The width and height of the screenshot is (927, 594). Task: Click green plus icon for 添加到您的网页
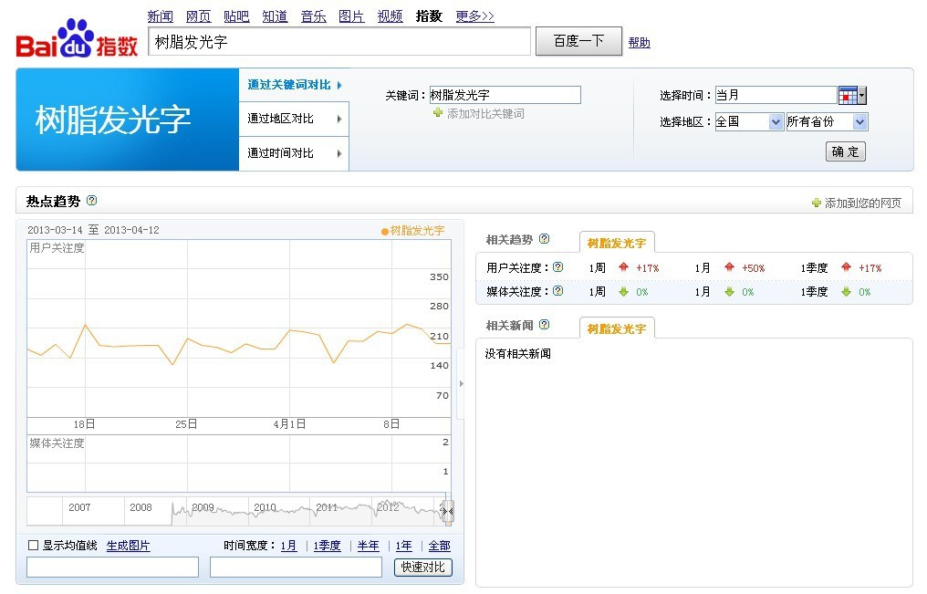tap(817, 203)
